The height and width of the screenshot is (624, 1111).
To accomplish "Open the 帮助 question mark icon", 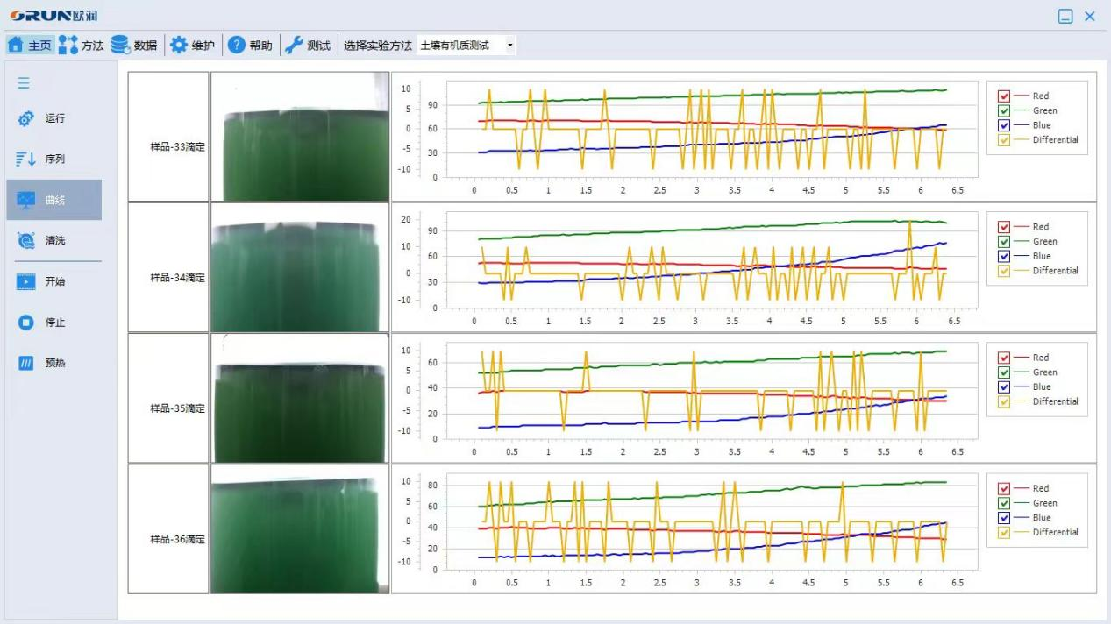I will click(x=237, y=46).
